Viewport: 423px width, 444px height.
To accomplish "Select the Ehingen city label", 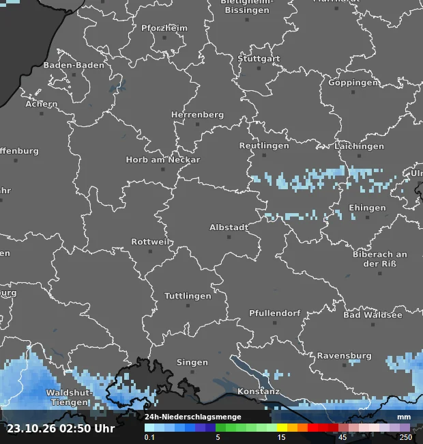I will click(x=367, y=208).
